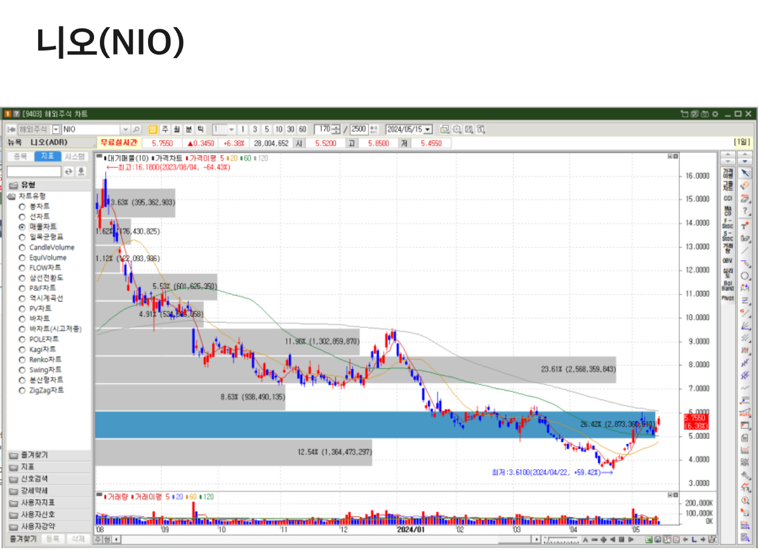Select the 분 minute period button
This screenshot has width=758, height=550.
point(189,129)
